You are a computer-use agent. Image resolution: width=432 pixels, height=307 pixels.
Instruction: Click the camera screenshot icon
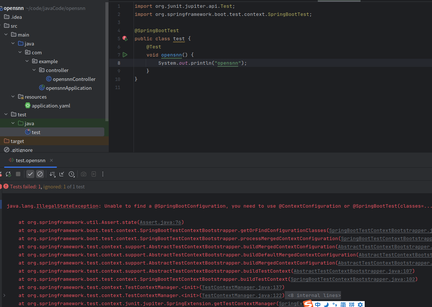[84, 174]
